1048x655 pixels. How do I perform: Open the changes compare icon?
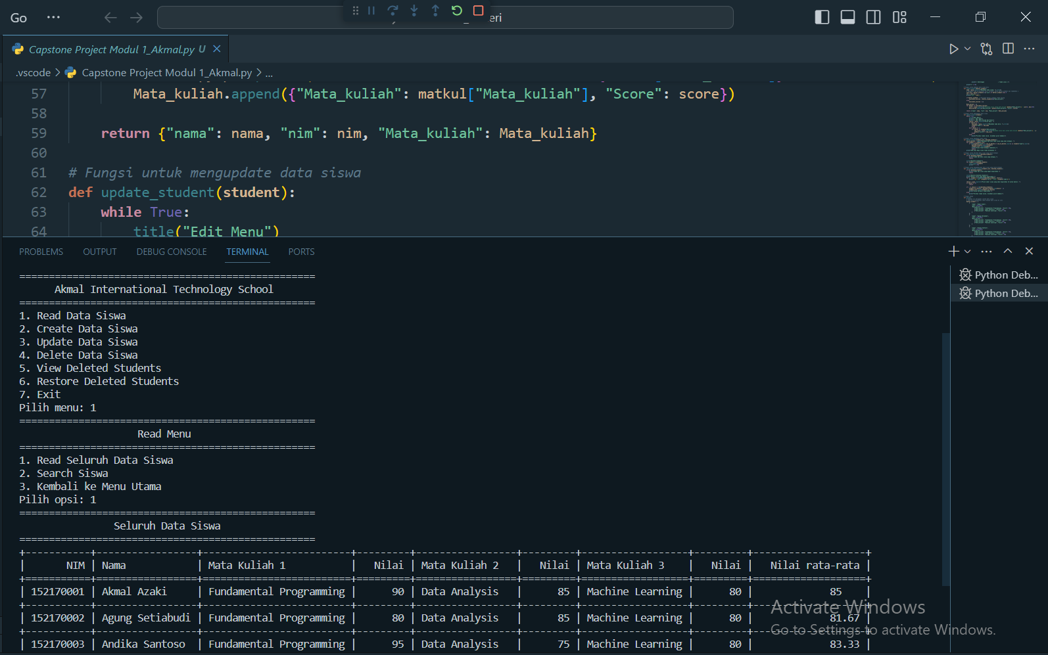tap(986, 49)
